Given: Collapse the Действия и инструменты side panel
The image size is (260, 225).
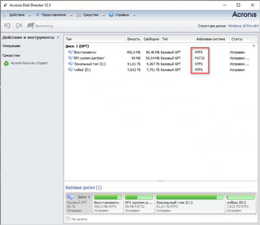Looking at the screenshot, I should pos(58,37).
